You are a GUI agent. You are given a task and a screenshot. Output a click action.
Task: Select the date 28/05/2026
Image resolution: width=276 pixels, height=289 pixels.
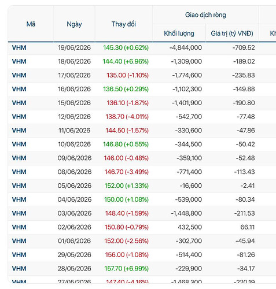click(74, 268)
